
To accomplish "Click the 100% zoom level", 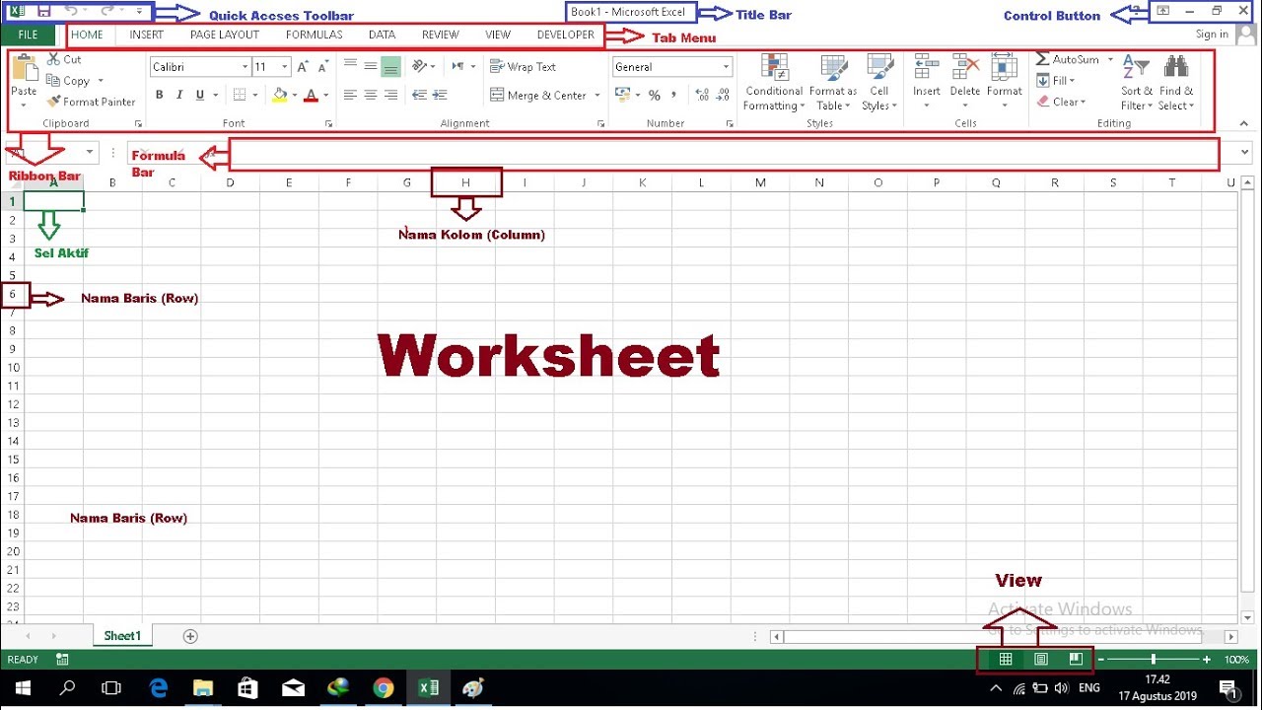I will point(1236,660).
